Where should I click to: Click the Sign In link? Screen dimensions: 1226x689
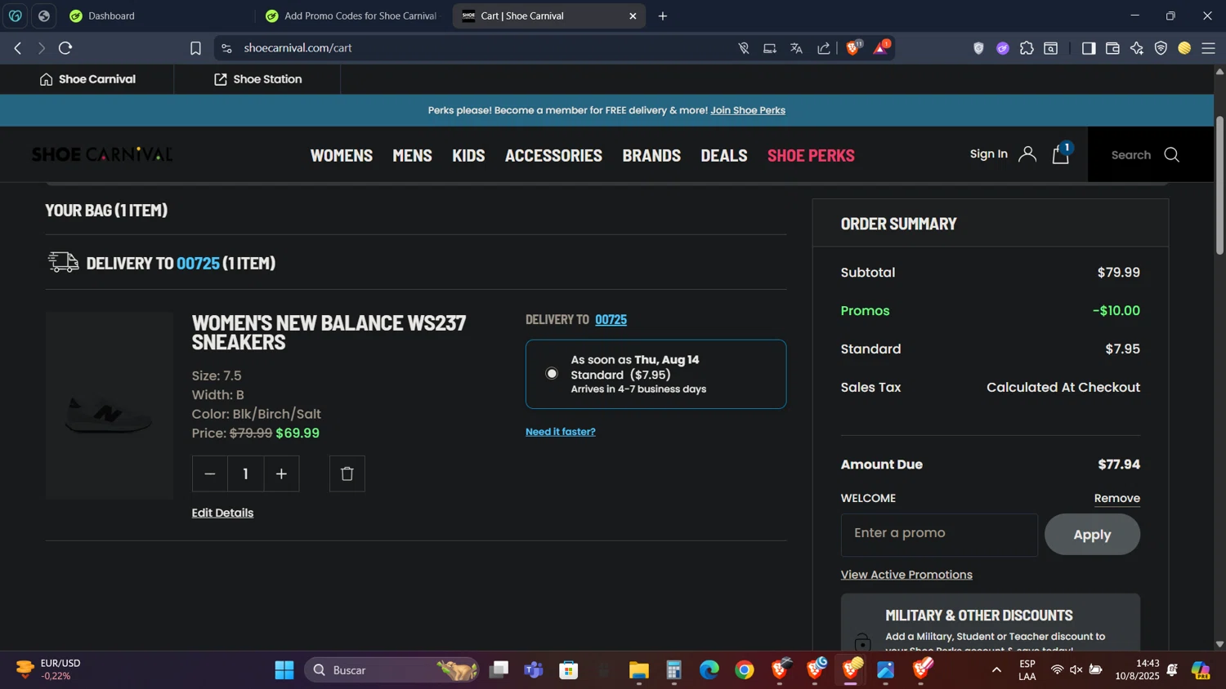point(988,153)
